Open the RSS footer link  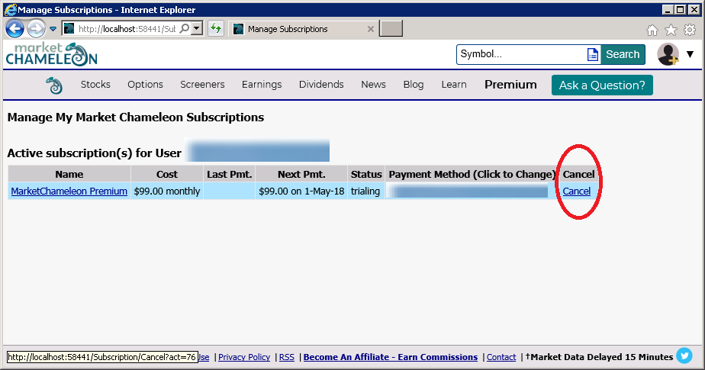coord(287,357)
